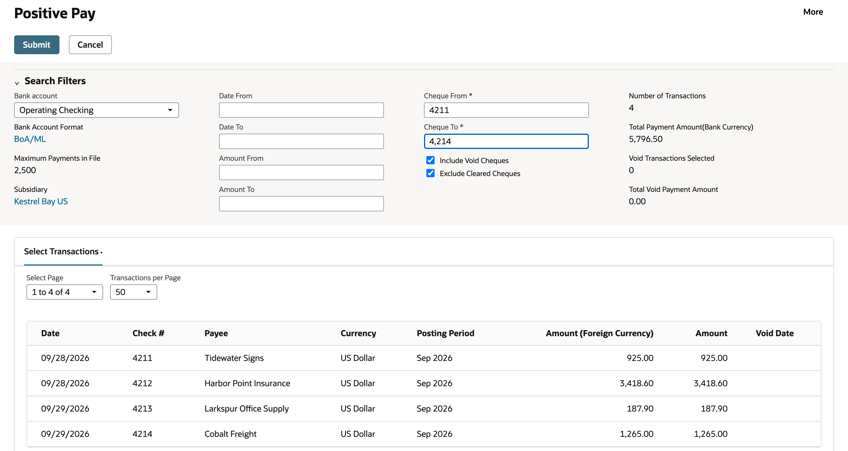The width and height of the screenshot is (848, 451).
Task: Sort by the Date column header
Action: tap(50, 333)
